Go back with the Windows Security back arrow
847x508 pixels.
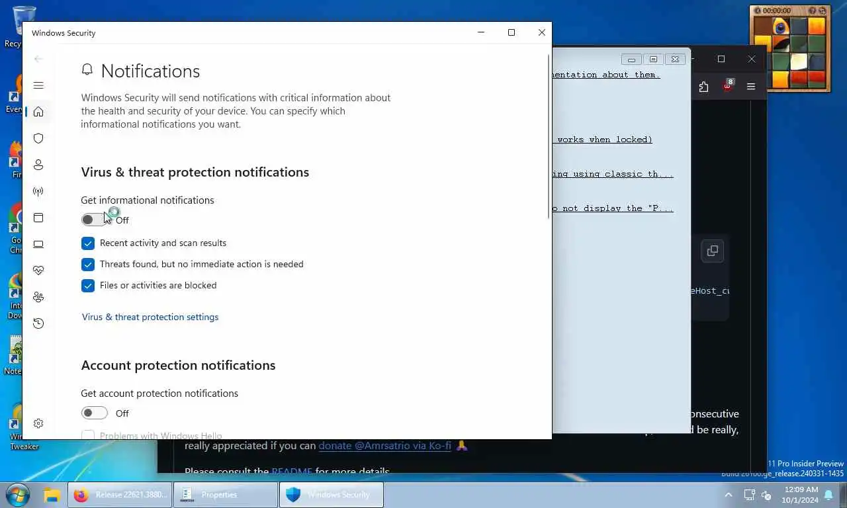coord(38,59)
